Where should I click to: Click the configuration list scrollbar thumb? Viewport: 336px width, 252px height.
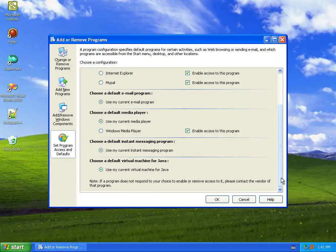pyautogui.click(x=280, y=145)
